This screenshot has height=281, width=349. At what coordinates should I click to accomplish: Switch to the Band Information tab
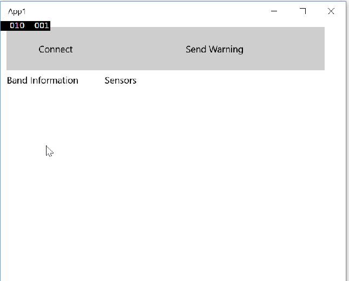[x=43, y=81]
